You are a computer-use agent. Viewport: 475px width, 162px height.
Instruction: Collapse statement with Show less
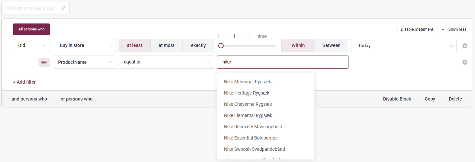coord(453,29)
